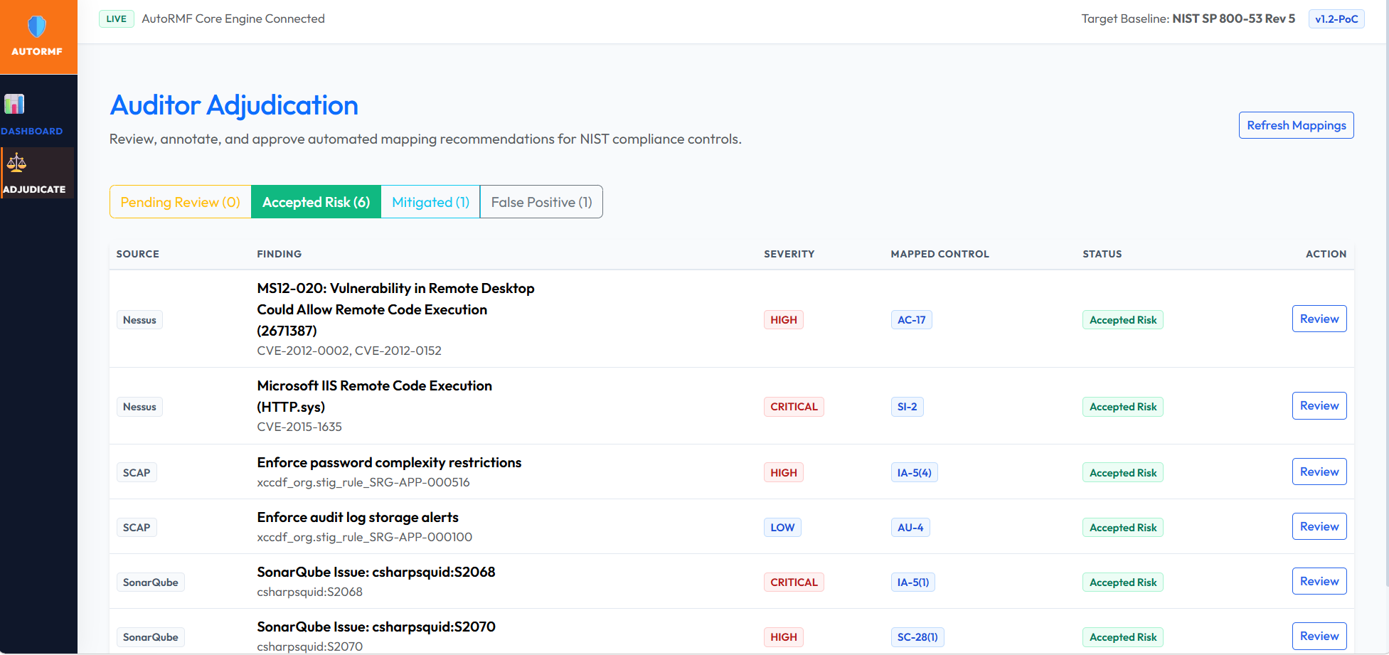Click Accepted Risk status on AC-17 row
This screenshot has width=1389, height=655.
(x=1123, y=320)
